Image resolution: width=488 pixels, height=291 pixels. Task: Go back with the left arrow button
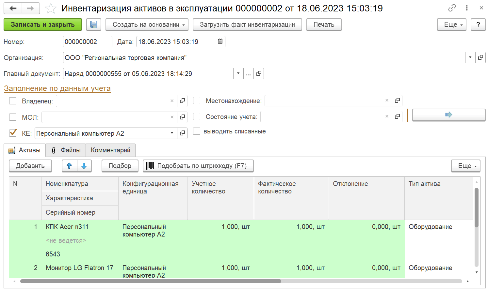[13, 8]
